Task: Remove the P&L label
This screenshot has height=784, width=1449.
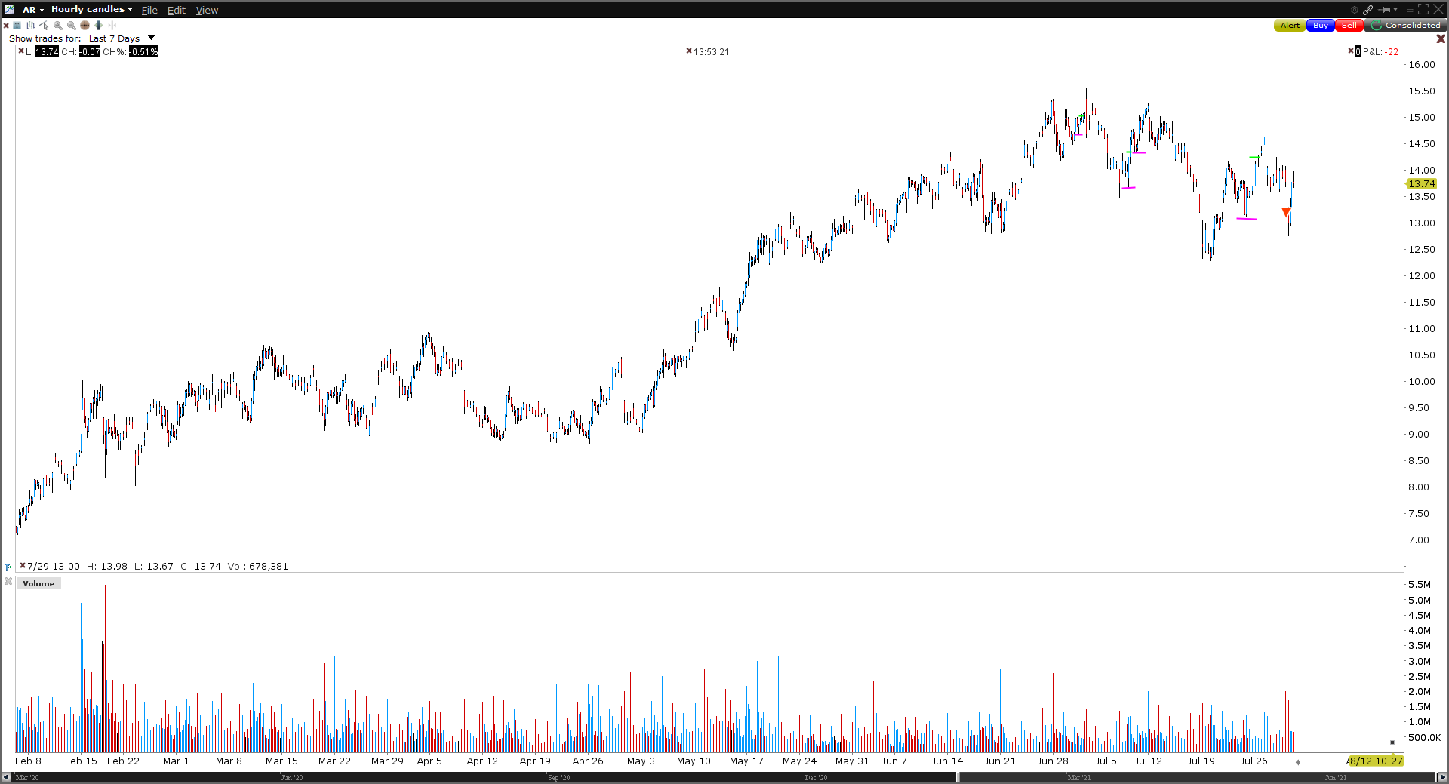Action: coord(1351,51)
